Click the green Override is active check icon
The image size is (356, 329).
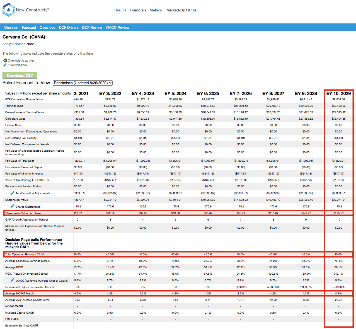tap(5, 60)
